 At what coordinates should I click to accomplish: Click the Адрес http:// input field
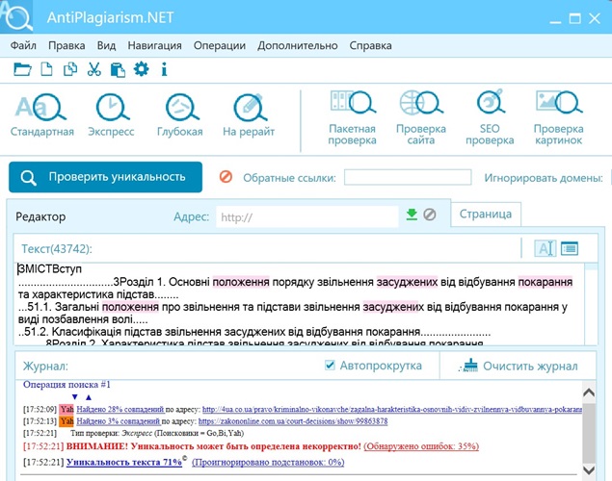pos(307,216)
